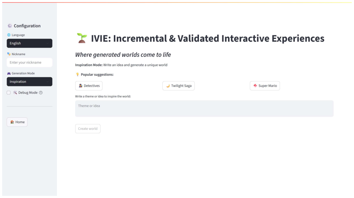Click the Configuration gear icon
This screenshot has width=354, height=198.
pyautogui.click(x=9, y=26)
